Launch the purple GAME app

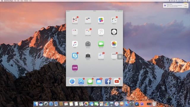pos(75,68)
